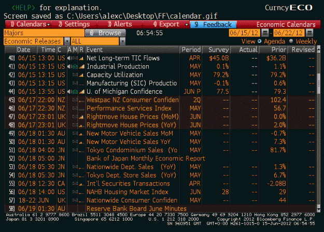This screenshot has height=232, width=324.
Task: Click envelope icon for Performance Services Index
Action: (75, 108)
